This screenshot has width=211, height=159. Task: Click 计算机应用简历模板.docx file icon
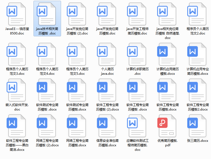pyautogui.click(x=167, y=54)
